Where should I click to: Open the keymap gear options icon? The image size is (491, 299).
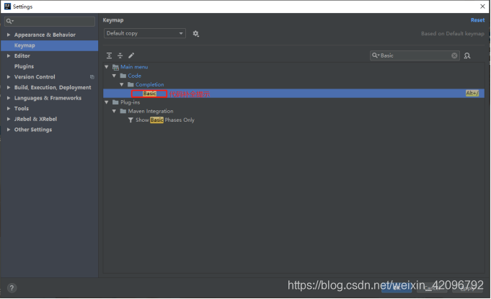coord(195,33)
